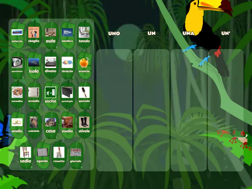Click the UN column drop area
Screen dimensions: 252x189
pyautogui.click(x=151, y=110)
